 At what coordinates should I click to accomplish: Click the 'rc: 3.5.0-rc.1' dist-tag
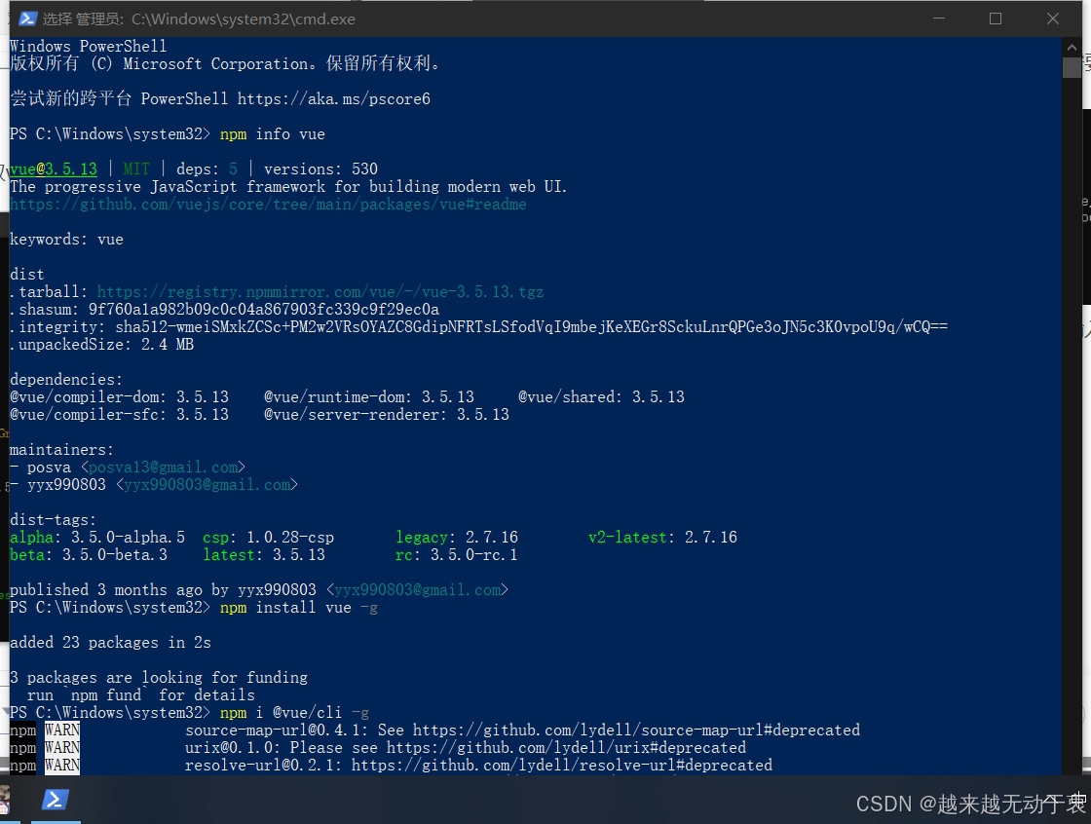point(457,554)
